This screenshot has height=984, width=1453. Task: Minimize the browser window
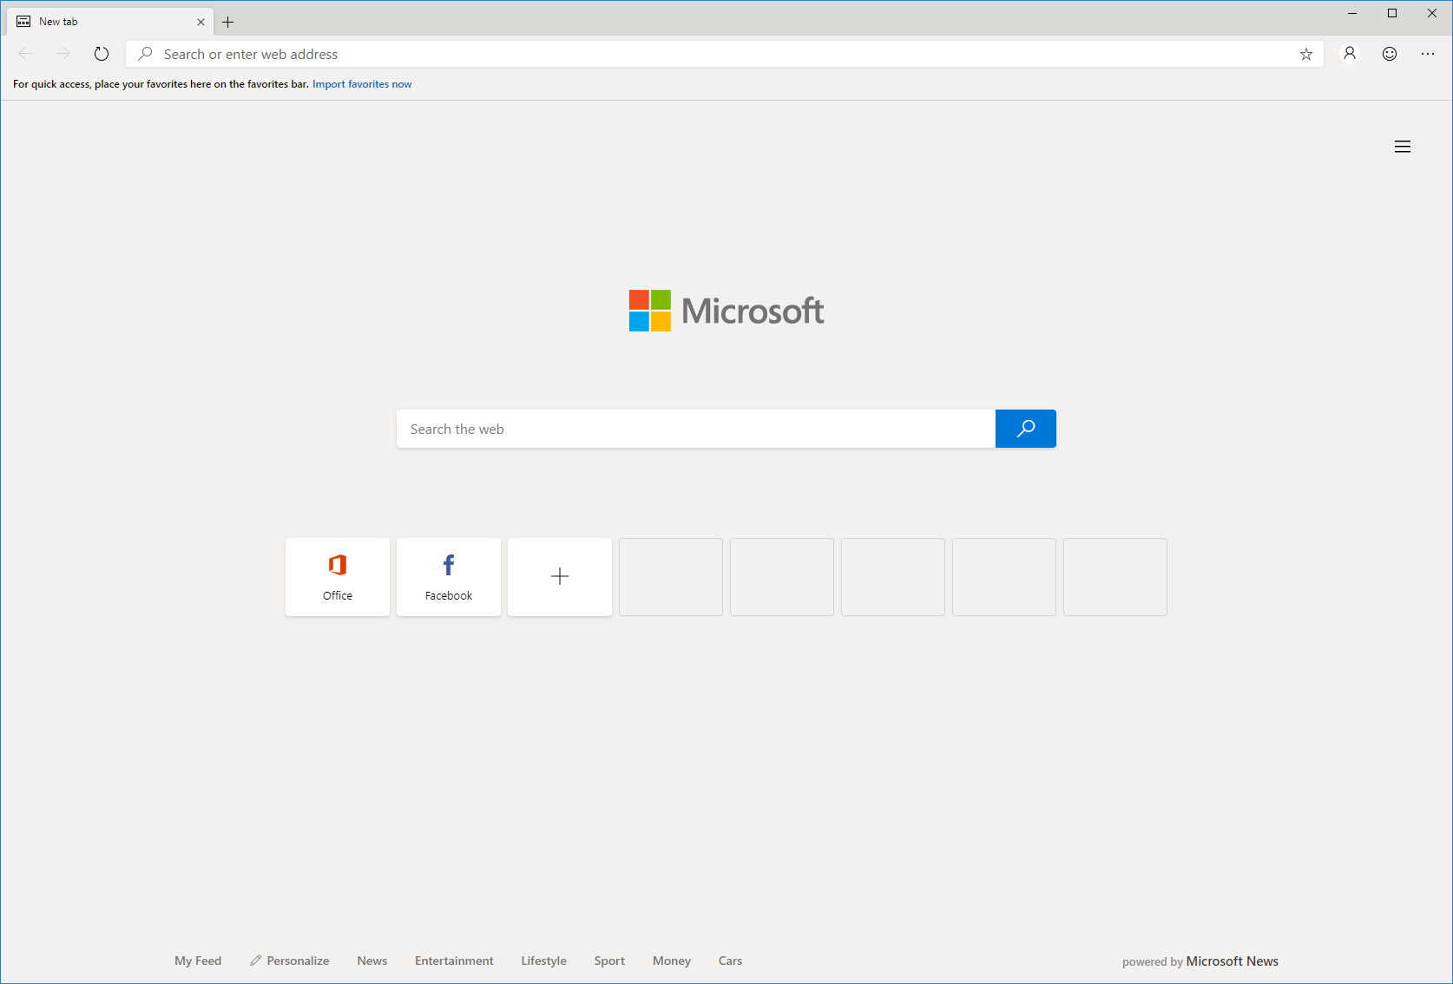pyautogui.click(x=1352, y=13)
